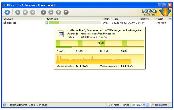Click the image.iso file type icon

(x=4, y=23)
